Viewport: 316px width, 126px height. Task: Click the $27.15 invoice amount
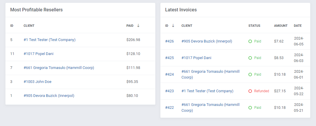pyautogui.click(x=280, y=91)
